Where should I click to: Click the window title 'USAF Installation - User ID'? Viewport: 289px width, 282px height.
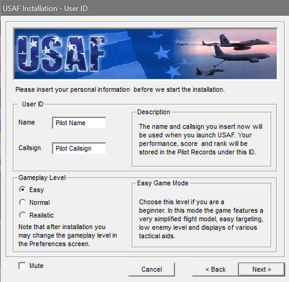[x=45, y=9]
